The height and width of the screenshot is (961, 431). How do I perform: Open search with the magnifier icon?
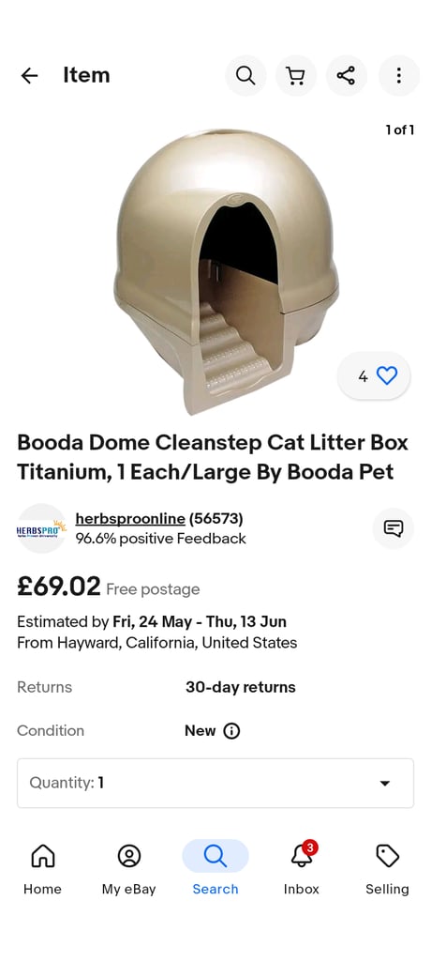coord(245,75)
